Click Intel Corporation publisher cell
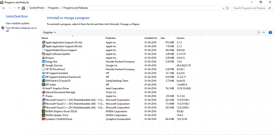 click(x=115, y=88)
